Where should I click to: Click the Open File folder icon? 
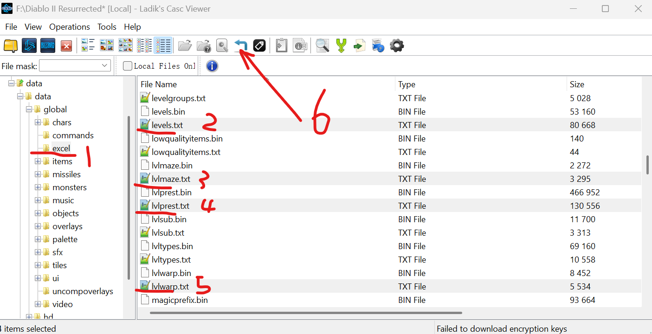(185, 45)
